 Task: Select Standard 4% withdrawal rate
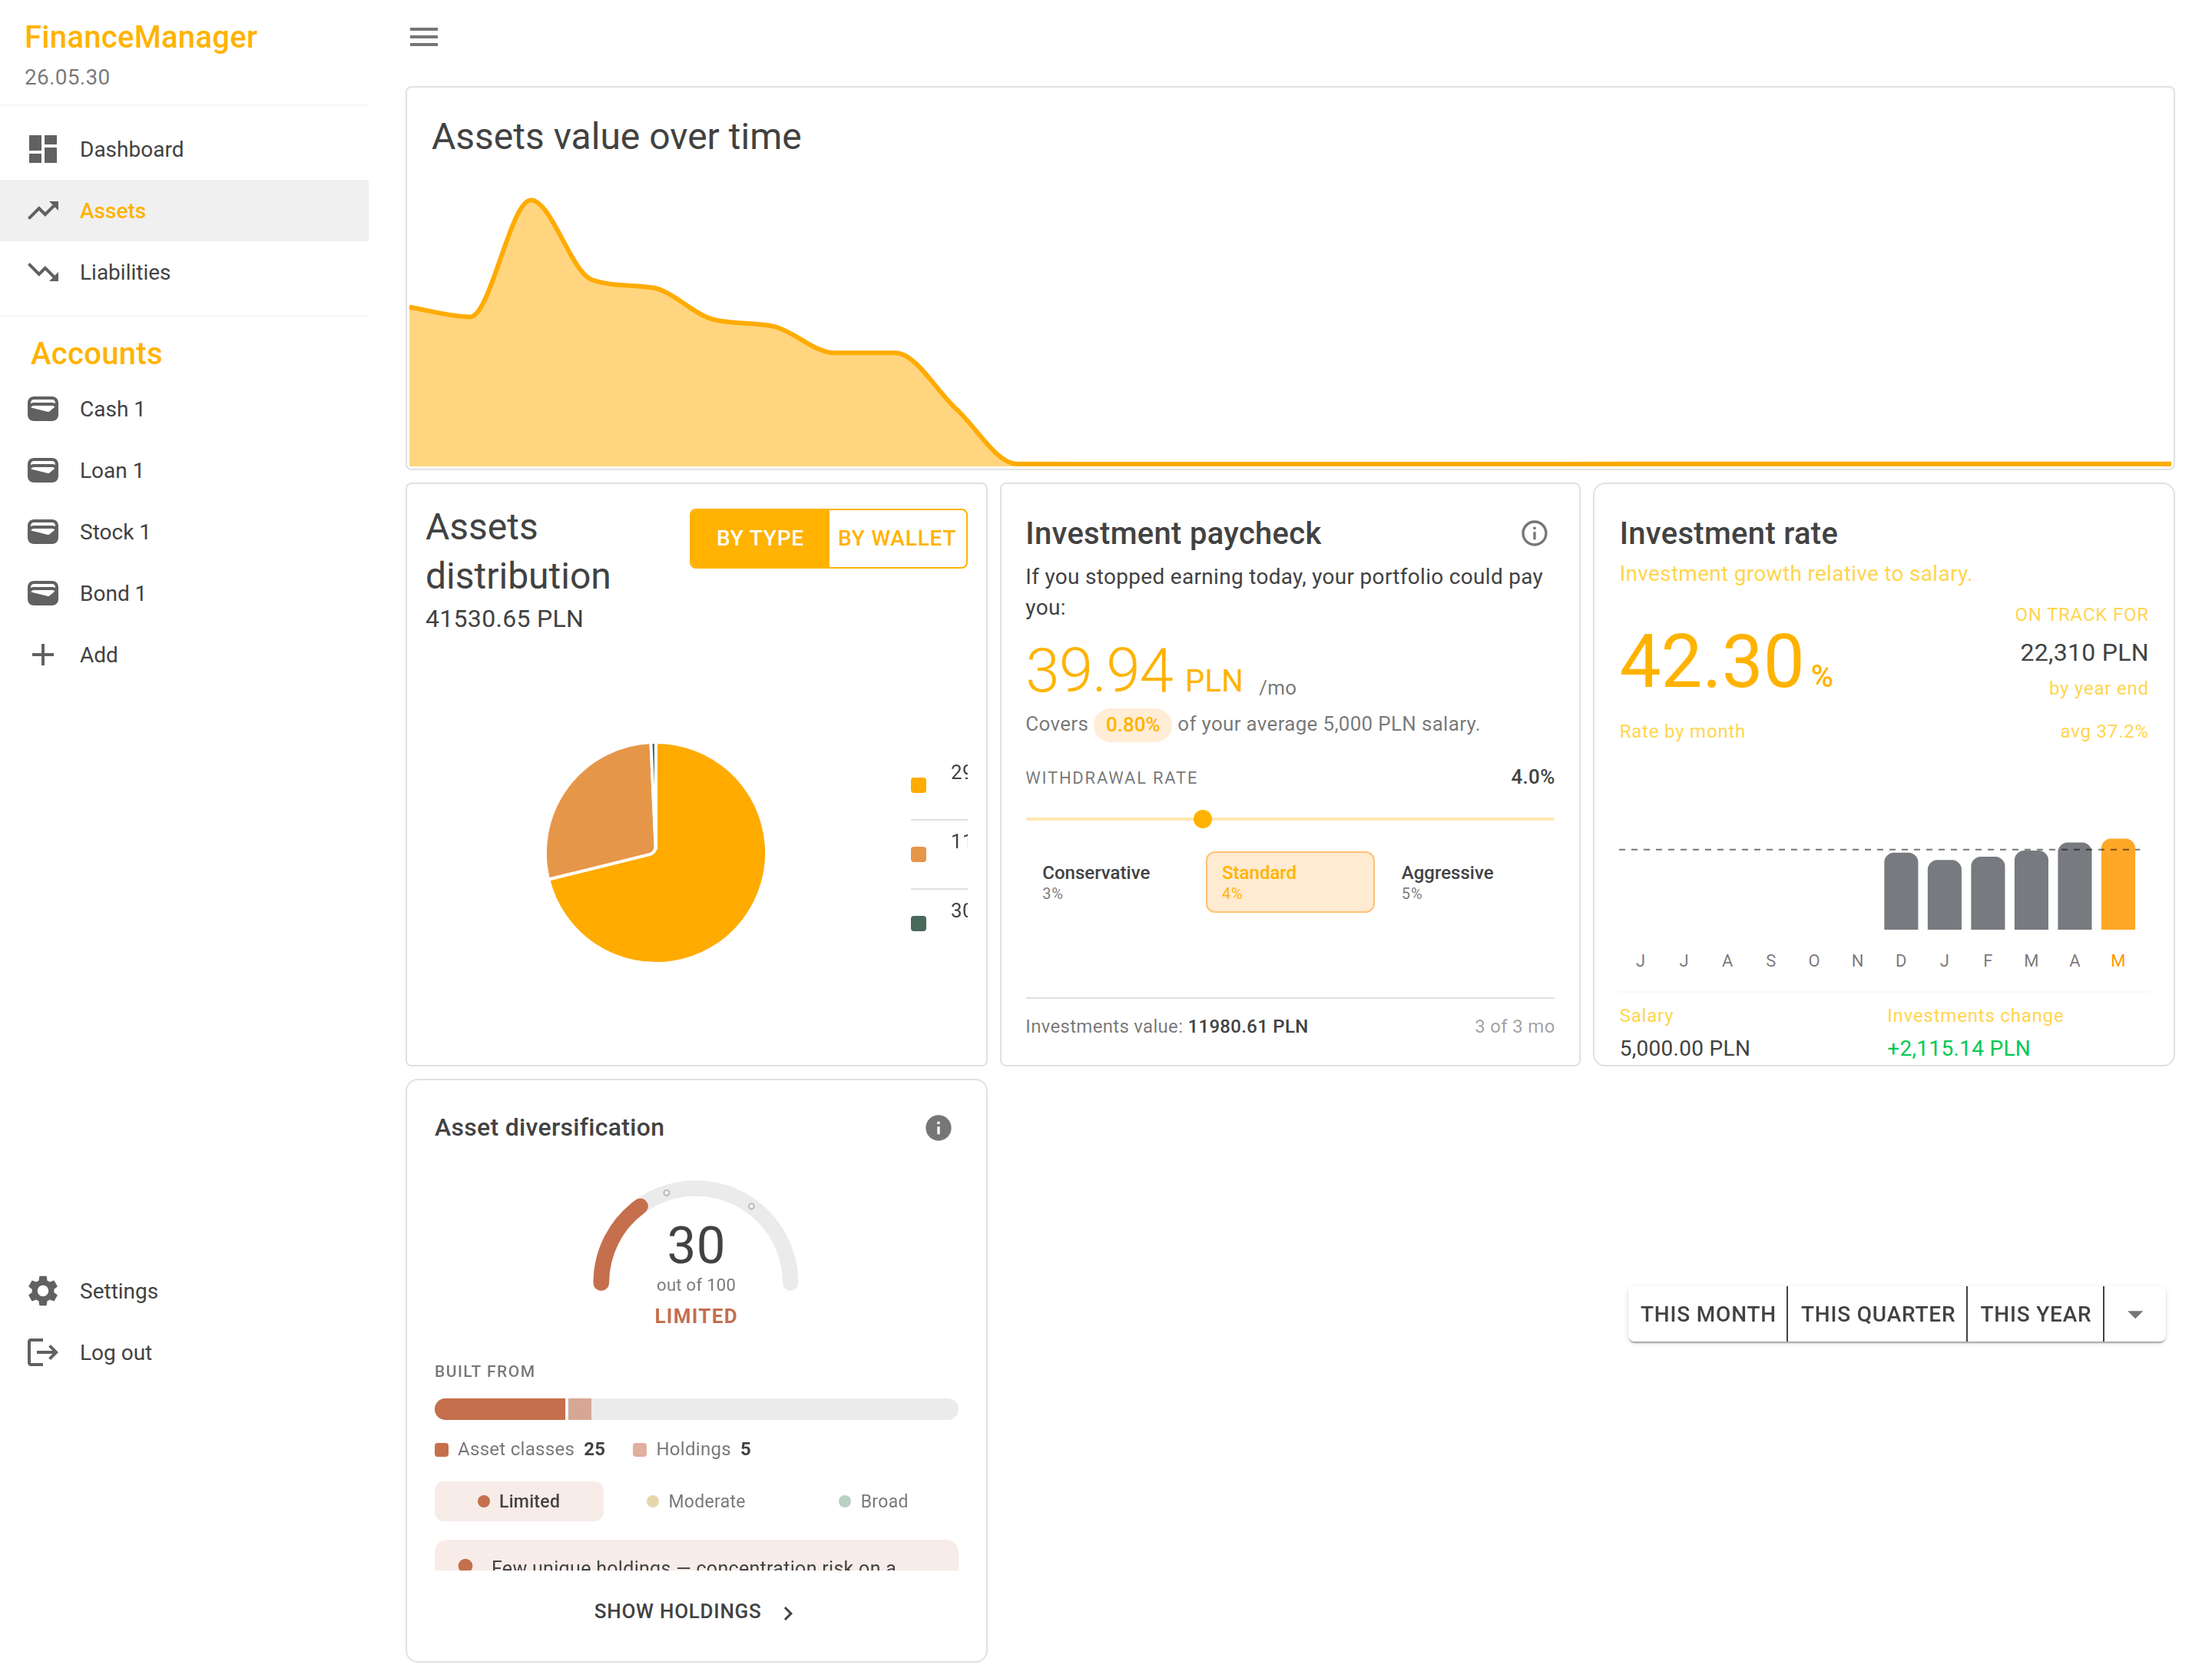point(1290,881)
